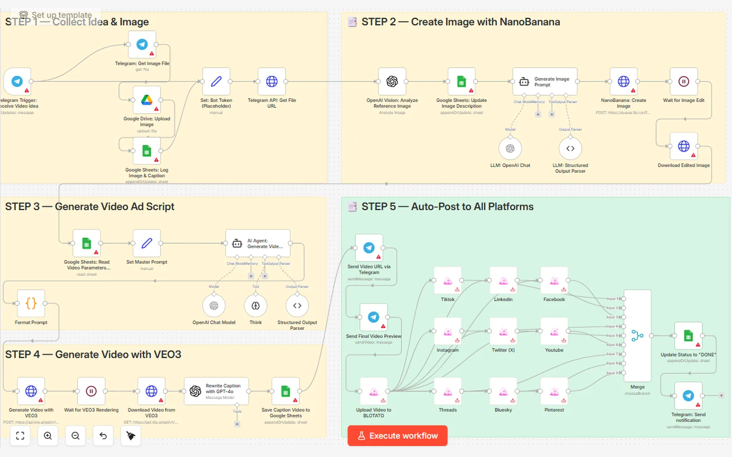Select the Send Final Video Preview node
The image size is (732, 457).
coord(374,317)
